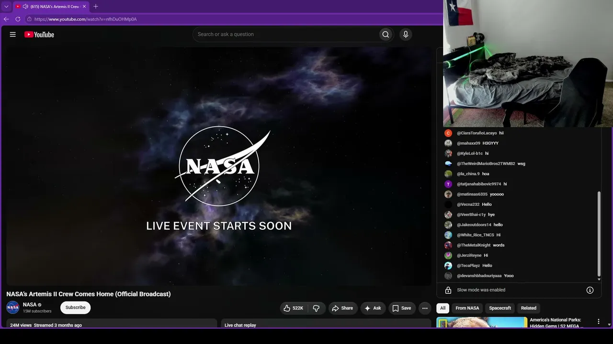Click the NASA video player
Image resolution: width=613 pixels, height=344 pixels.
pyautogui.click(x=219, y=166)
